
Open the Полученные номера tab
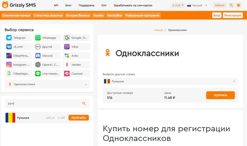pyautogui.click(x=16, y=15)
